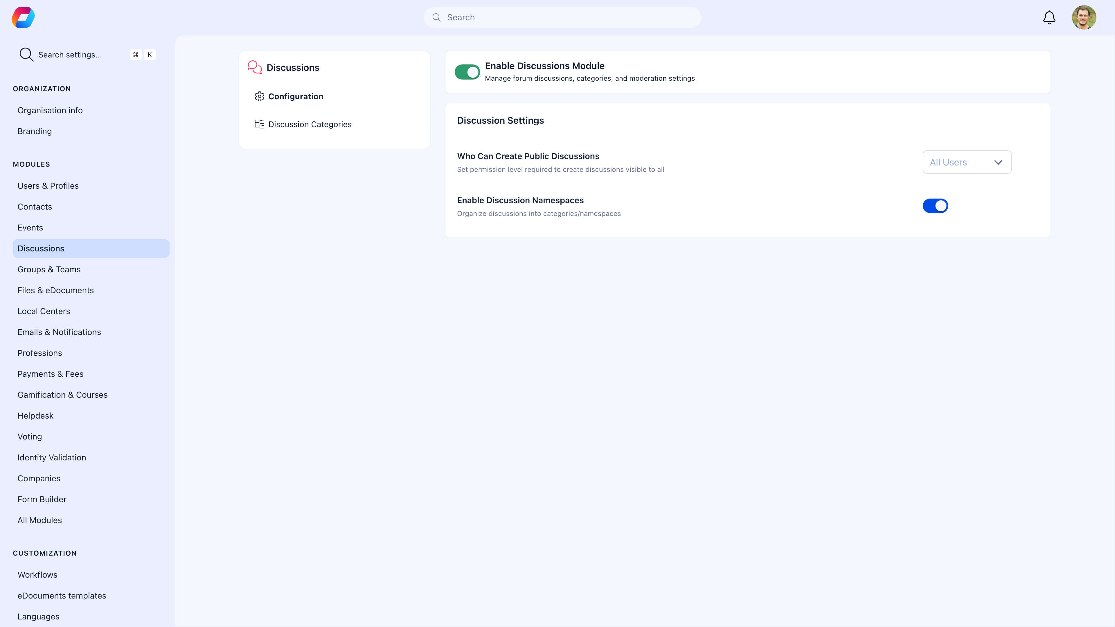Image resolution: width=1115 pixels, height=627 pixels.
Task: Open Emails & Notifications settings
Action: 59,332
